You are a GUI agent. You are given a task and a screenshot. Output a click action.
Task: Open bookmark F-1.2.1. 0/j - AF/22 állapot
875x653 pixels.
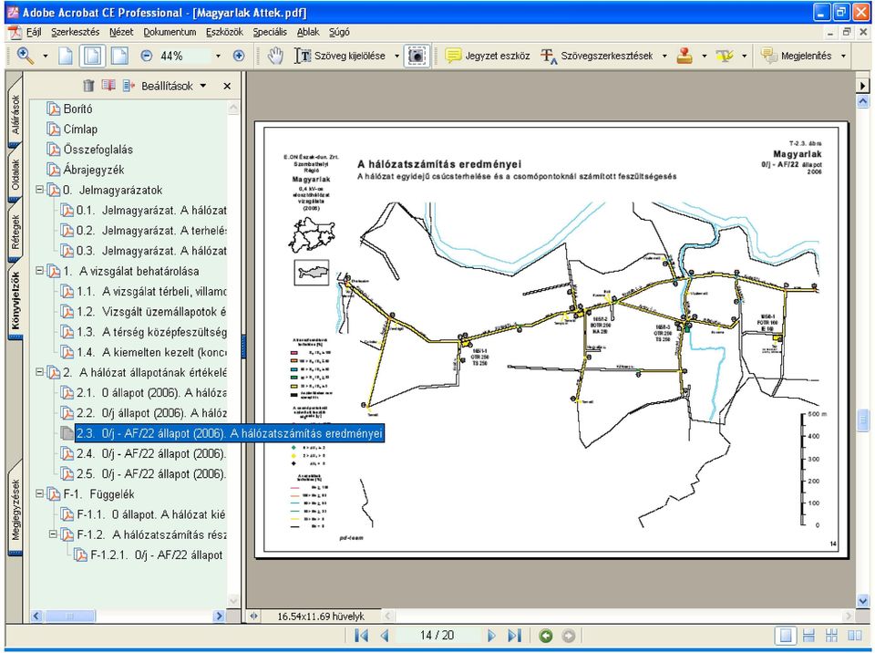156,555
